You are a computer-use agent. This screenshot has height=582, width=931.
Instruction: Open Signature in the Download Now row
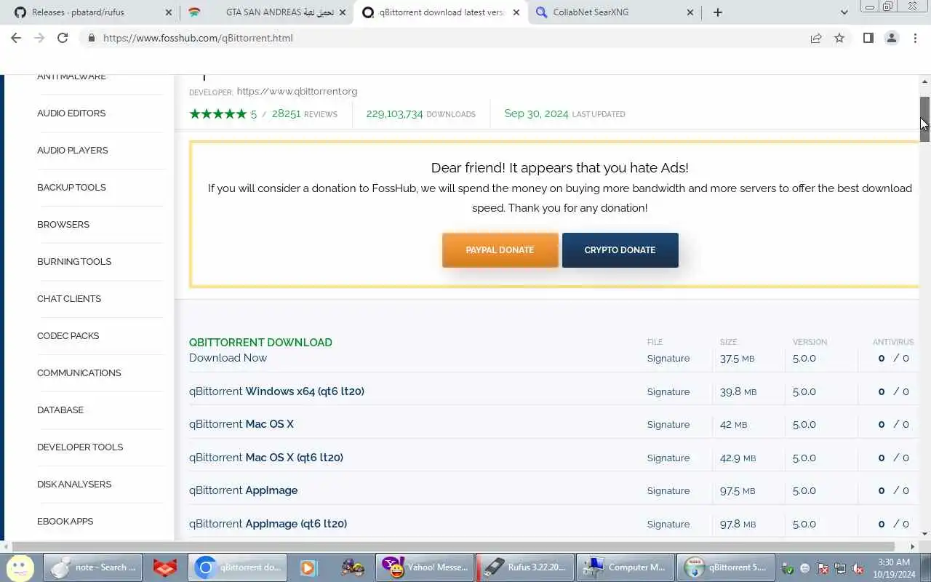[668, 359]
